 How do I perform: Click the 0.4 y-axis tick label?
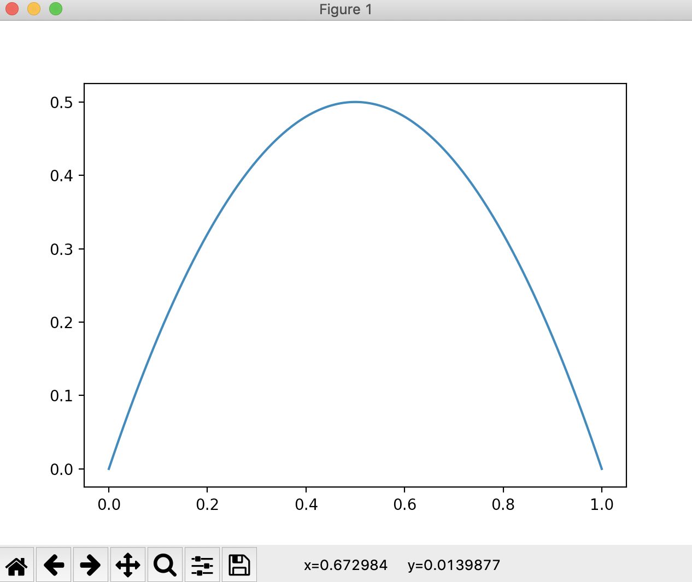coord(62,176)
